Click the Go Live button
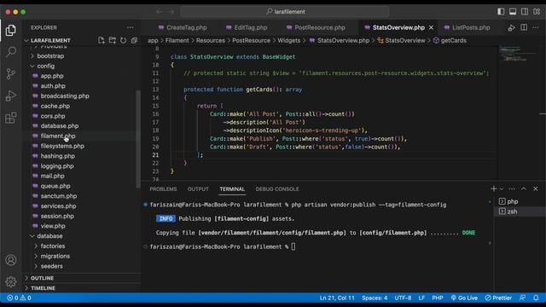This screenshot has height=307, width=546. click(464, 298)
